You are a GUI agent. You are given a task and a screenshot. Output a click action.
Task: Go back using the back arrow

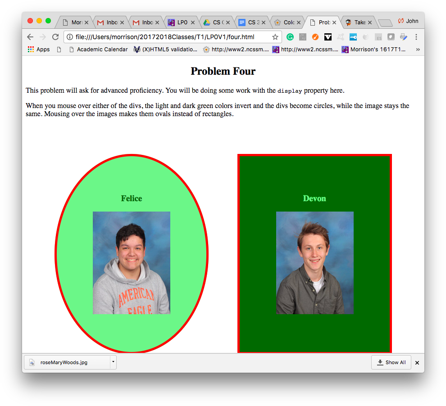pos(30,37)
